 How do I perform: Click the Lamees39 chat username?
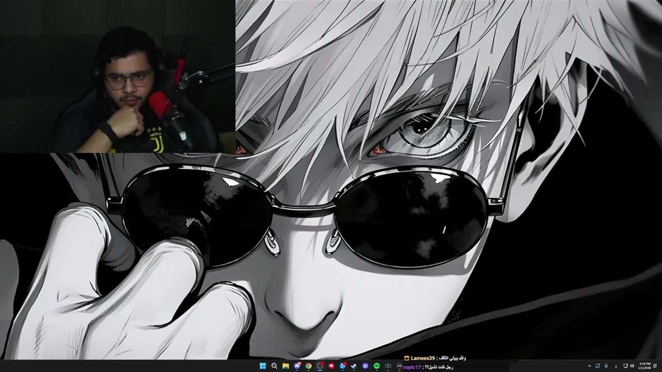click(423, 358)
